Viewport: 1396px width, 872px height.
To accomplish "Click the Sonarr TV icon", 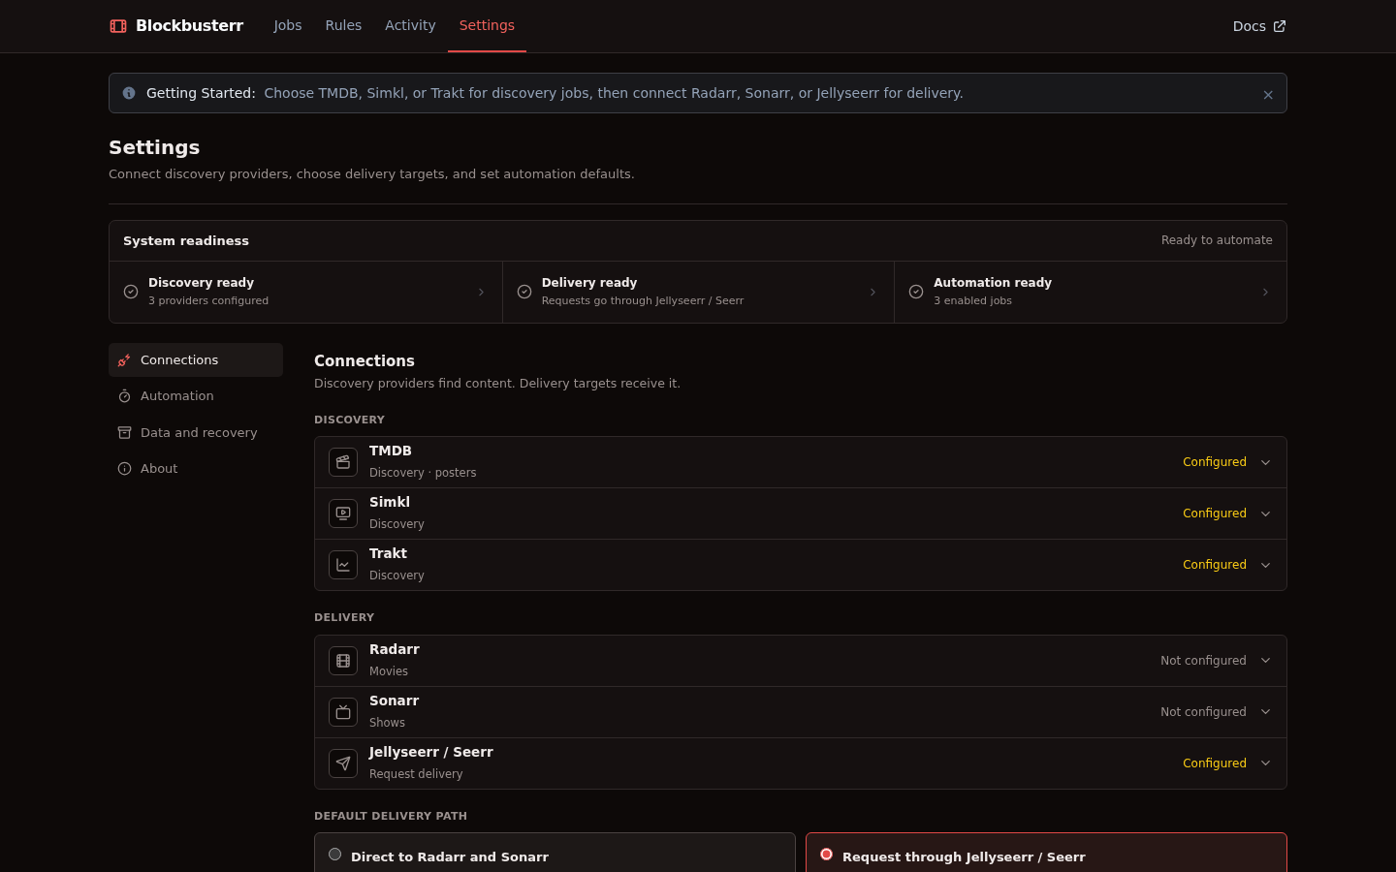I will (x=343, y=712).
